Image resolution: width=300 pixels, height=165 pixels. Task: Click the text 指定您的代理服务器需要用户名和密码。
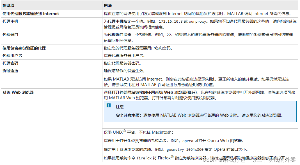tap(138, 48)
